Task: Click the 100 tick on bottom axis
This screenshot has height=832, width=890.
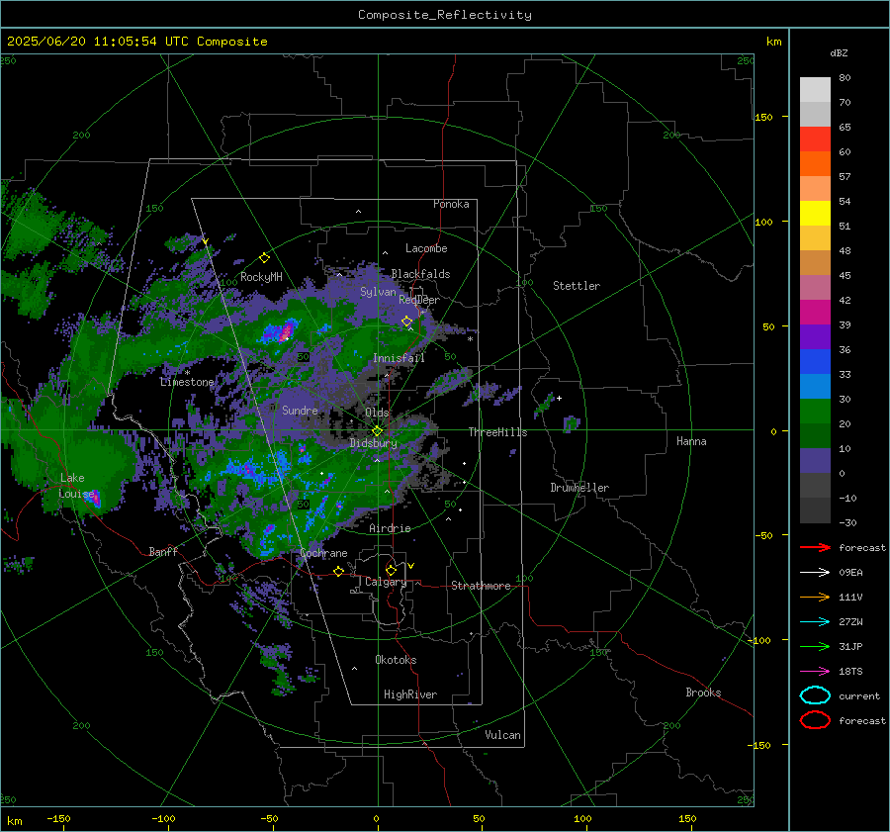Action: (x=582, y=818)
